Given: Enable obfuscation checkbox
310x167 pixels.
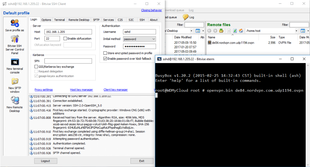Looking at the screenshot, I should (65, 39).
